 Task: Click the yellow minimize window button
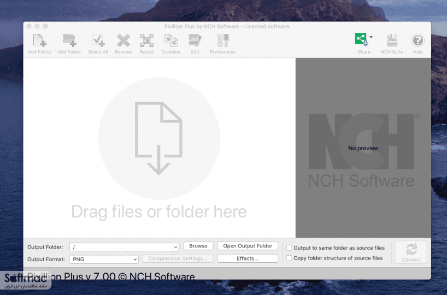pos(37,26)
